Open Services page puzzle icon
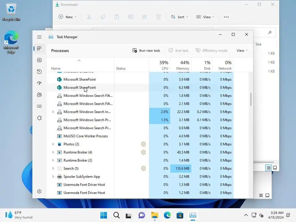The width and height of the screenshot is (296, 222). coord(39,118)
